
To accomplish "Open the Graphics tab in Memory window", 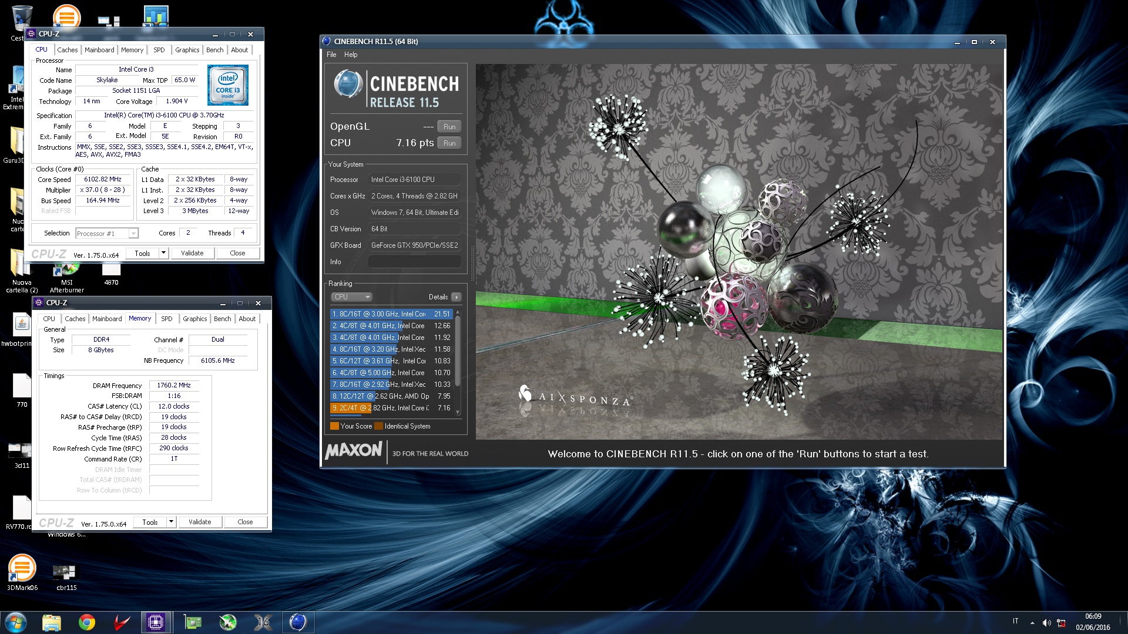I will 194,319.
